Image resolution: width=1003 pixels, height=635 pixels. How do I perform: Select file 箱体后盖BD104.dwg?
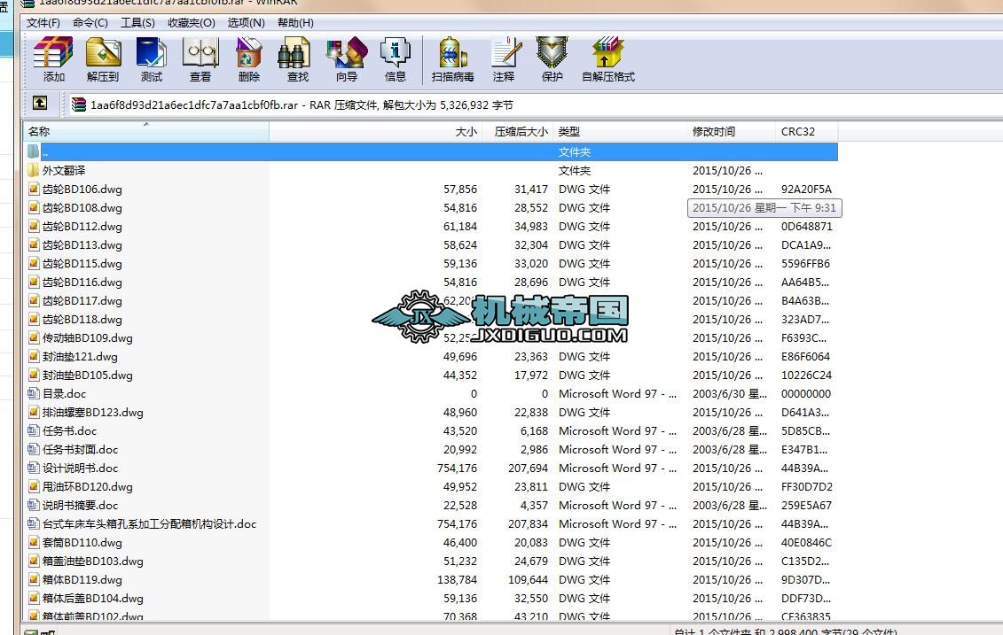93,598
